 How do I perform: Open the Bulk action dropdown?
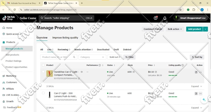point(175,29)
